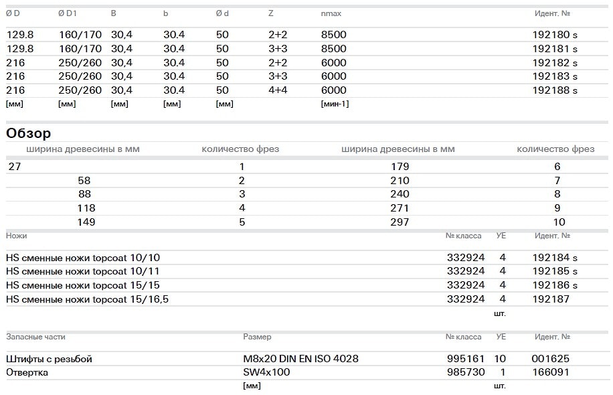Viewport: 613px width, 395px height.
Task: Click the Размер column header
Action: 257,337
